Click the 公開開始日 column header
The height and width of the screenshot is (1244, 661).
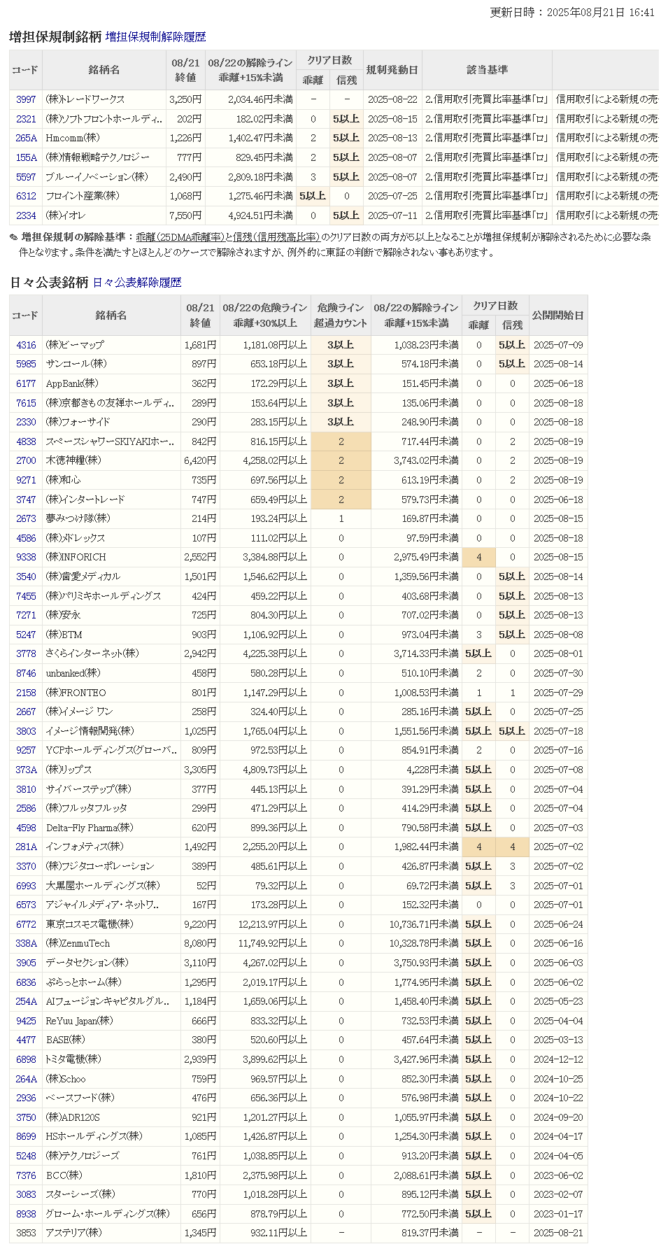(x=557, y=316)
